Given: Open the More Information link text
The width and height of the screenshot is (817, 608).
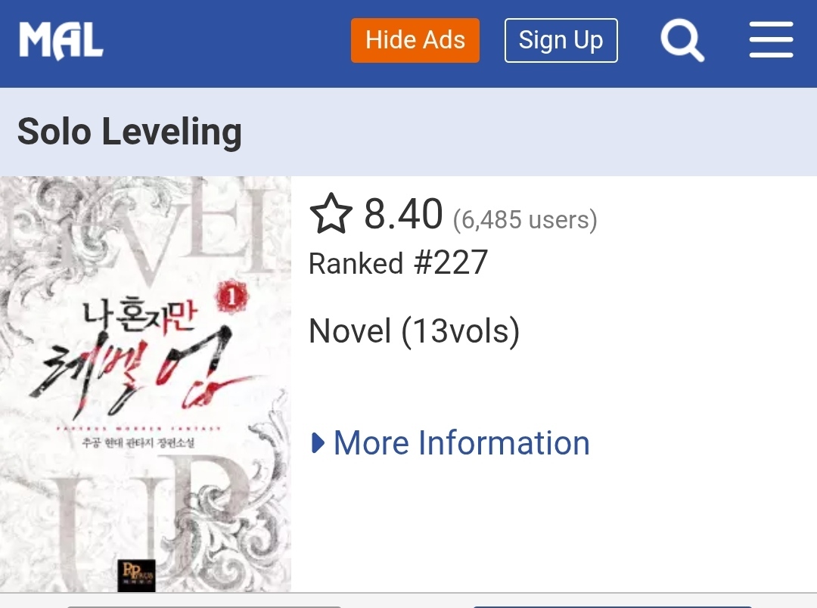Looking at the screenshot, I should 461,443.
